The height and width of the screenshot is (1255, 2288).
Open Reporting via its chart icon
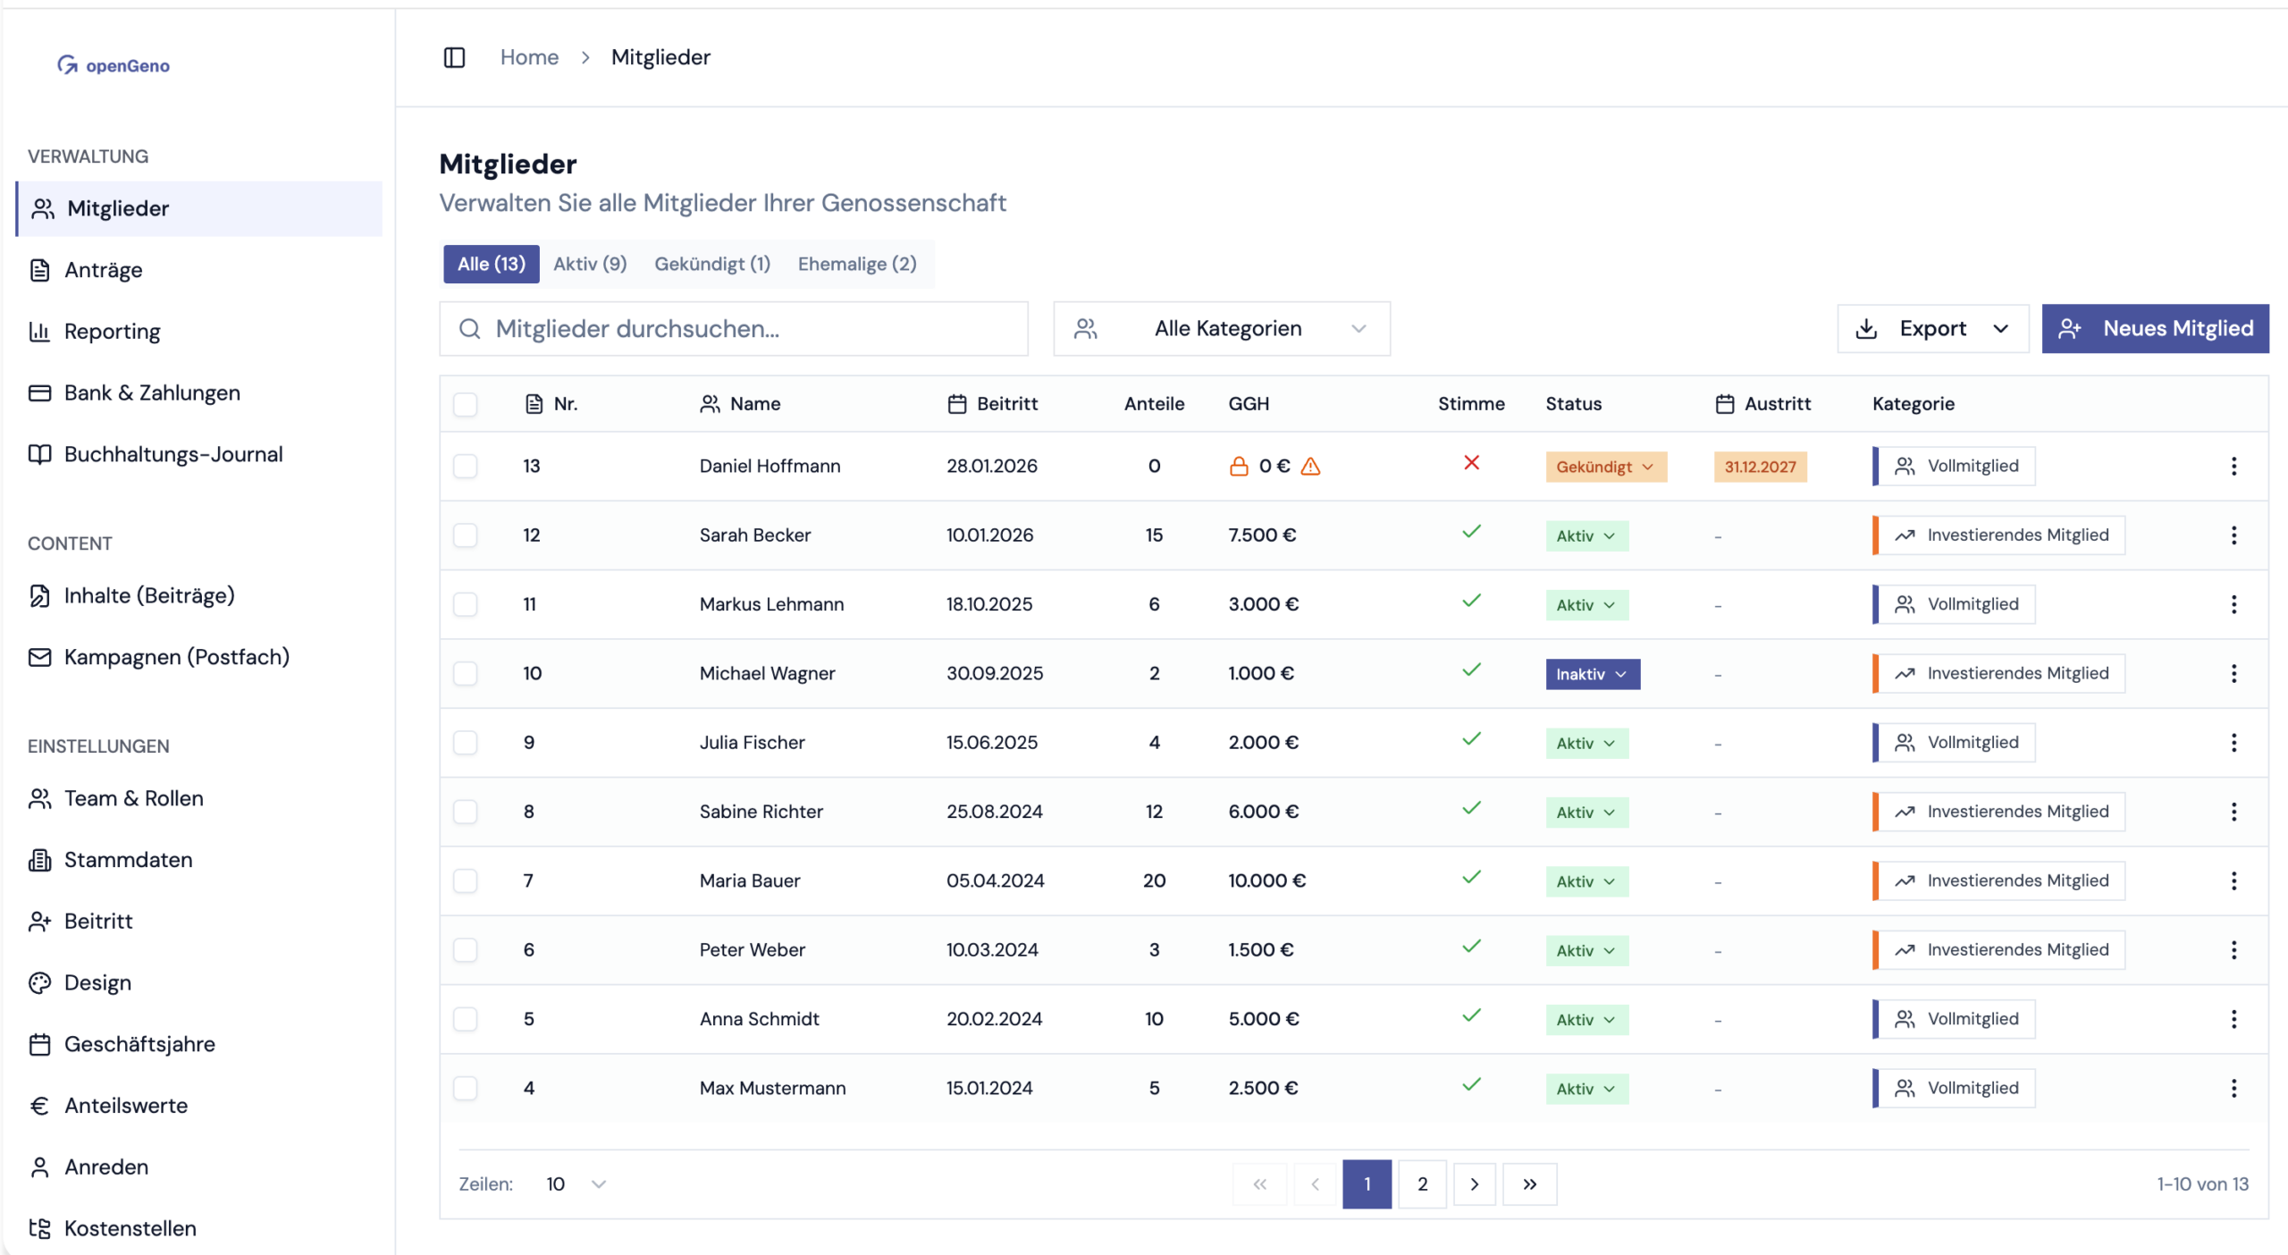(x=39, y=332)
